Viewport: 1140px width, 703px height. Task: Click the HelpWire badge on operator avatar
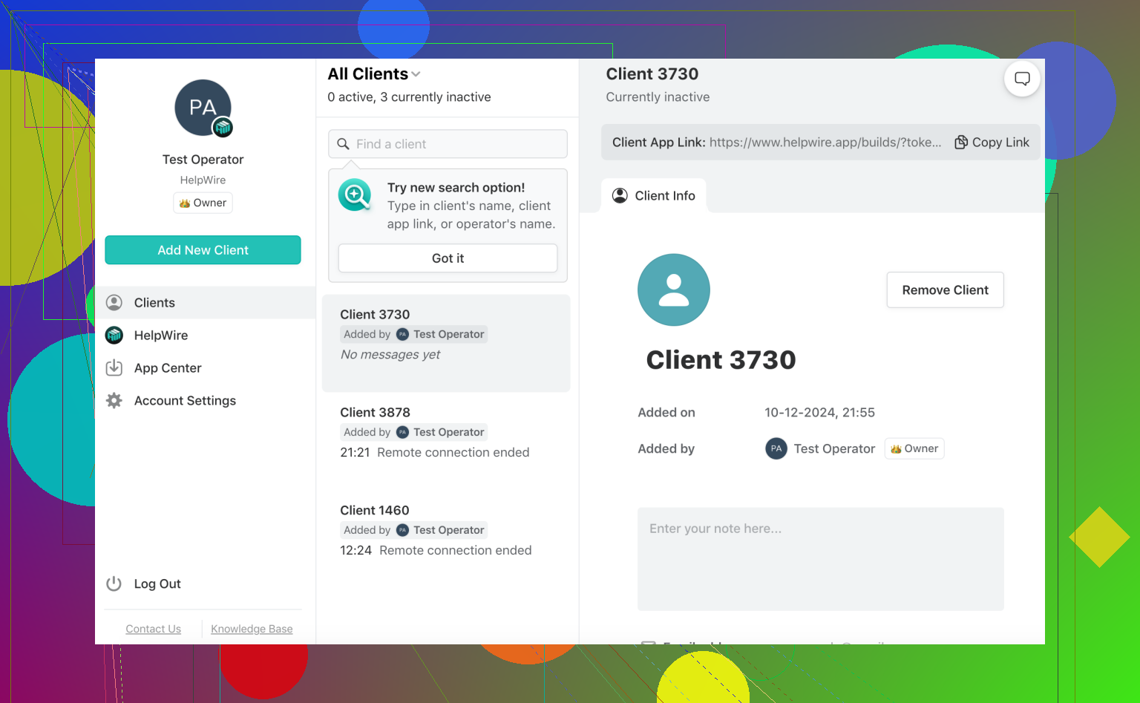(223, 128)
